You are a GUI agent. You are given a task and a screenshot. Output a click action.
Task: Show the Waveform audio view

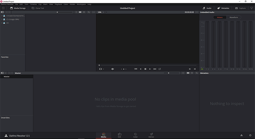(234, 17)
